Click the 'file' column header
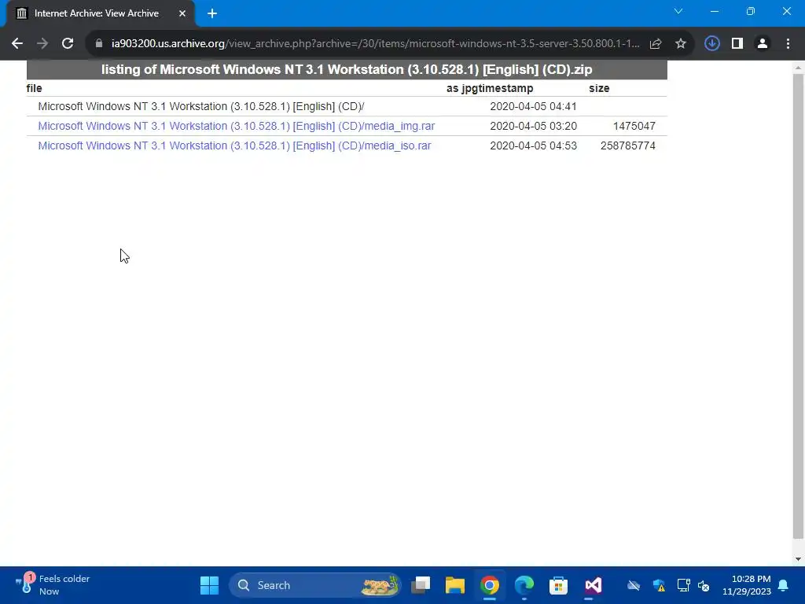The height and width of the screenshot is (604, 805). click(35, 88)
